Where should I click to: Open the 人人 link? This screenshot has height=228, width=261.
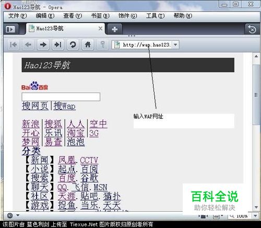tap(76, 124)
